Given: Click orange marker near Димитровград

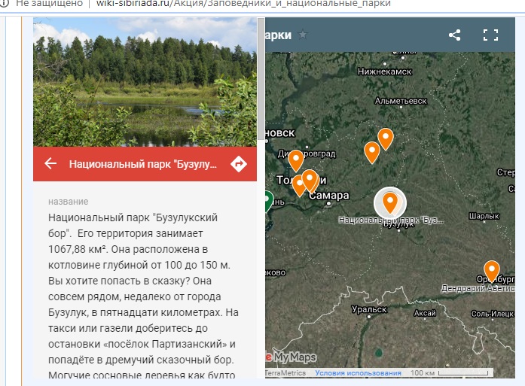Looking at the screenshot, I should pyautogui.click(x=296, y=160).
